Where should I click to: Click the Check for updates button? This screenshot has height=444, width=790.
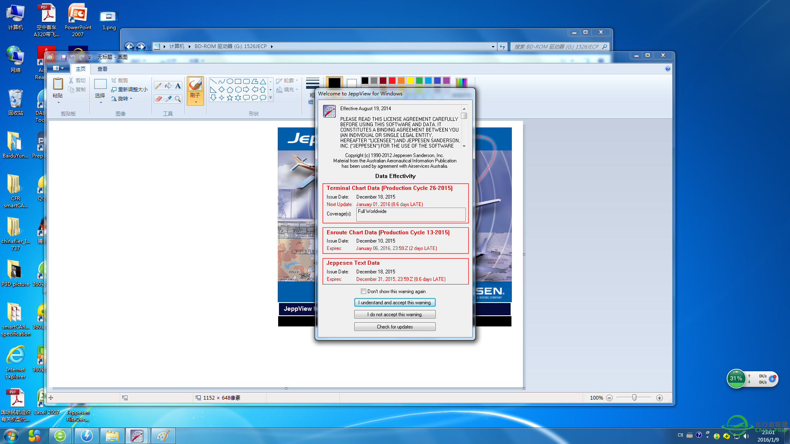[x=395, y=327]
